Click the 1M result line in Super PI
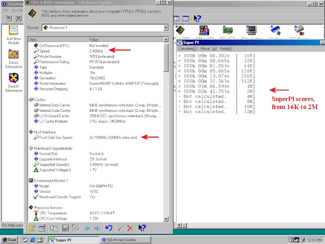The height and width of the screenshot is (244, 325). (x=217, y=86)
